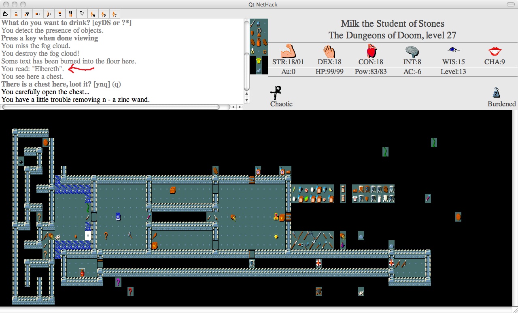Click the Kick toolbar icon
Viewport: 518px width, 313px height.
pos(27,14)
